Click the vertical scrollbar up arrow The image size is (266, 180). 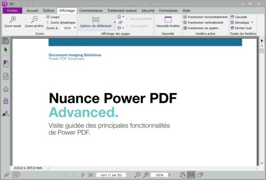[261, 46]
